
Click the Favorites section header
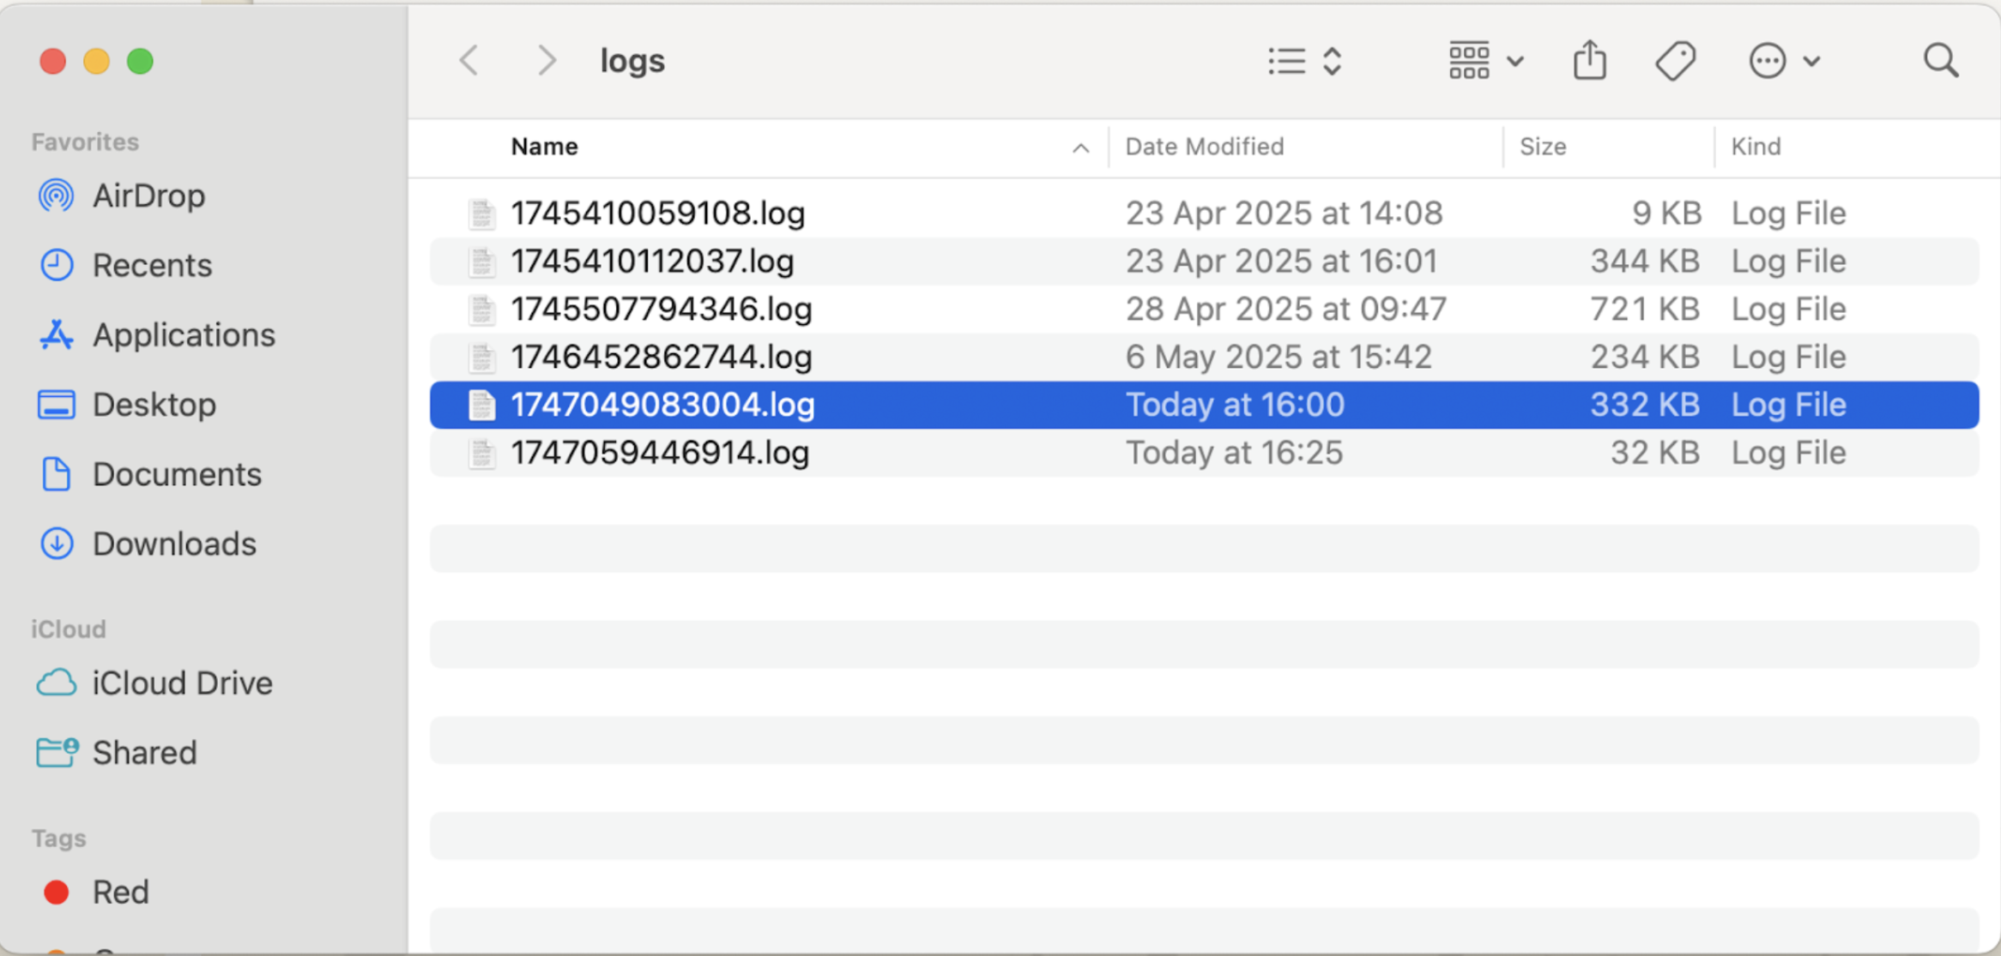click(x=85, y=141)
